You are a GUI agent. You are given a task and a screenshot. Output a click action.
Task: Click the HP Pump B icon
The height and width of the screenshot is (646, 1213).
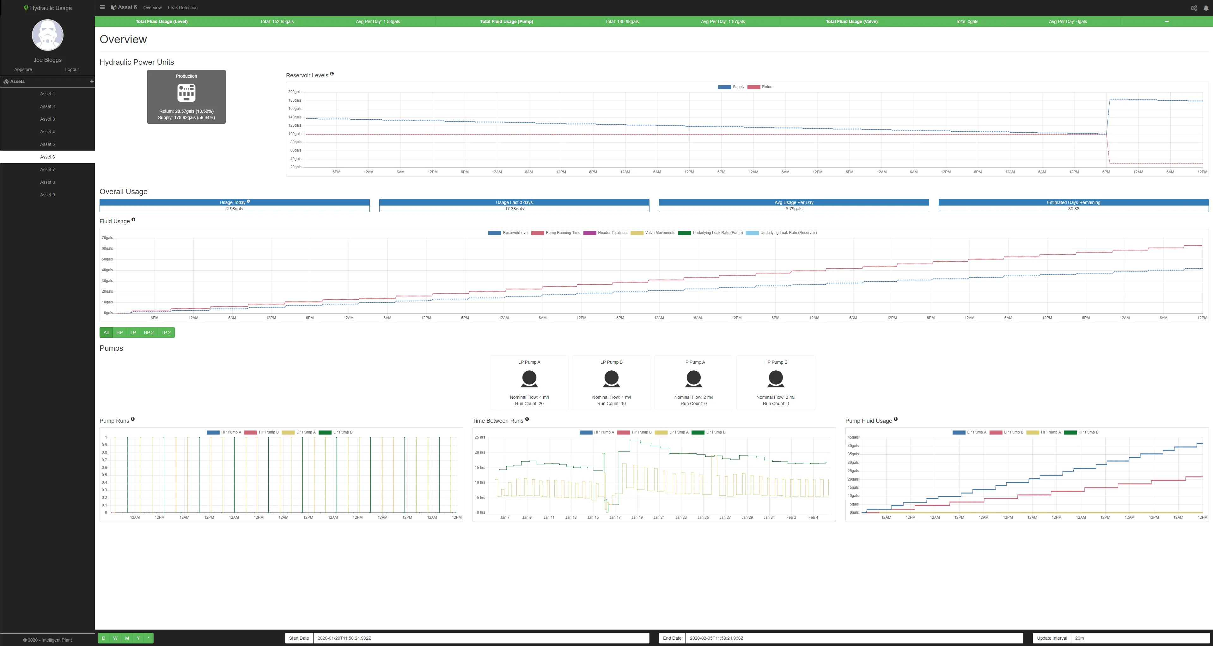pyautogui.click(x=776, y=378)
